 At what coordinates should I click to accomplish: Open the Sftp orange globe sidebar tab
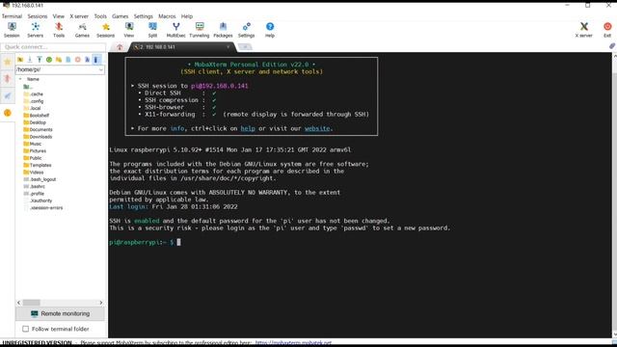point(7,113)
